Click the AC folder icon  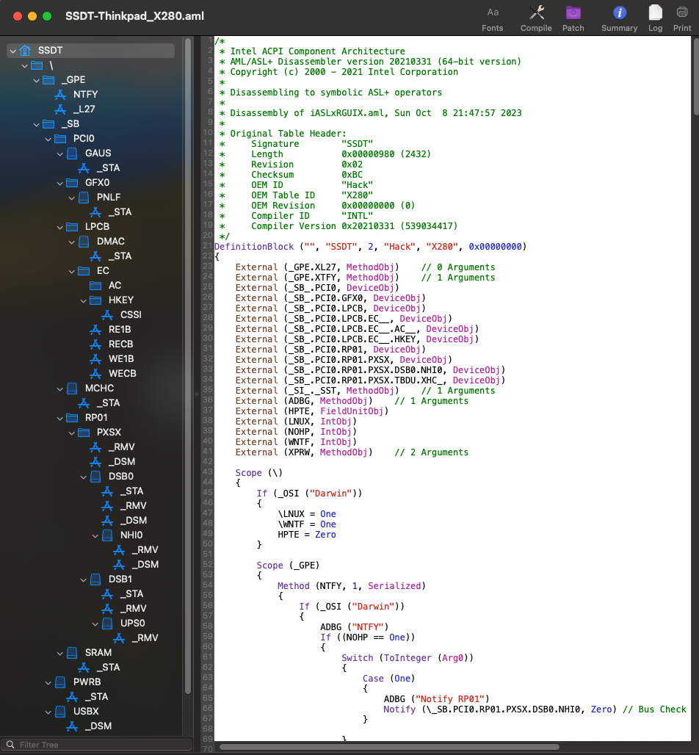[x=95, y=286]
